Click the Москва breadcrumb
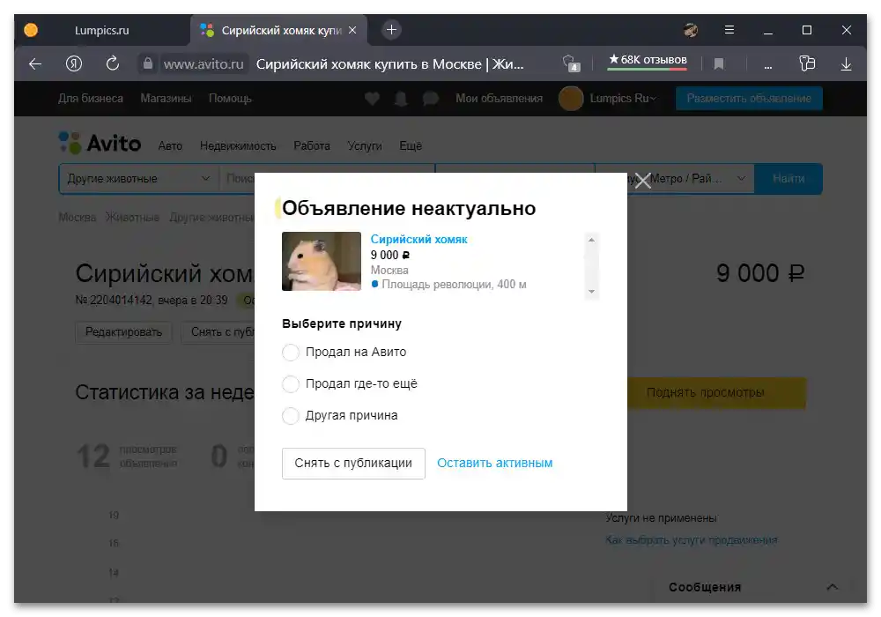Viewport: 881px width, 617px height. coord(77,218)
